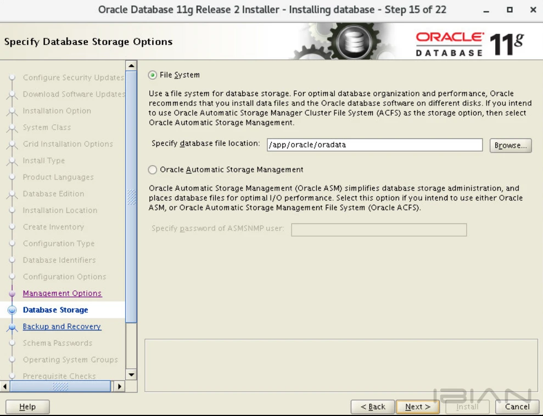The height and width of the screenshot is (416, 543).
Task: Click the Install Type step node icon
Action: point(12,161)
